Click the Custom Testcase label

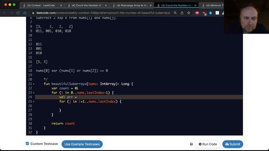(44, 144)
